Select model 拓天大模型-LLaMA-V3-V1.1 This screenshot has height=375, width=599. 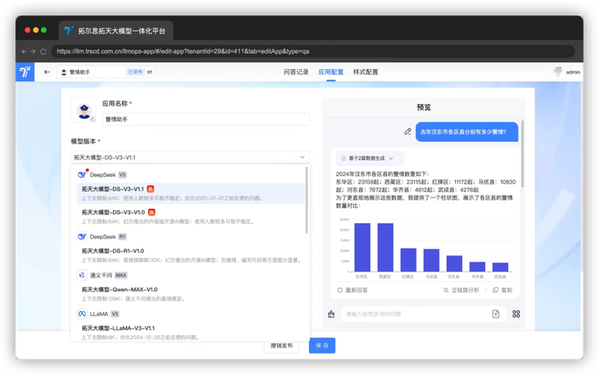click(191, 332)
